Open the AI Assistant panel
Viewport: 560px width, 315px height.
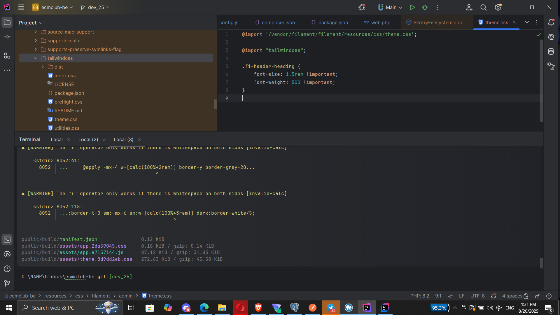click(x=551, y=37)
